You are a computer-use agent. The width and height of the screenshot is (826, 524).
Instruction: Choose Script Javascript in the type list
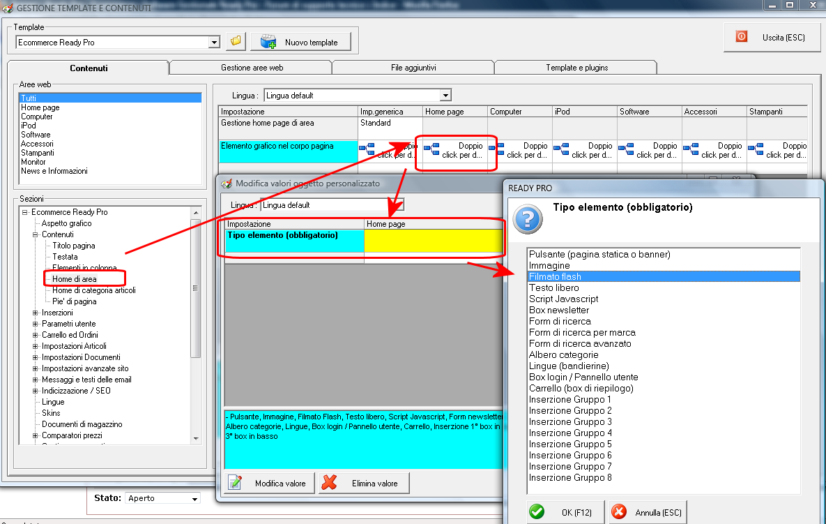tap(564, 299)
